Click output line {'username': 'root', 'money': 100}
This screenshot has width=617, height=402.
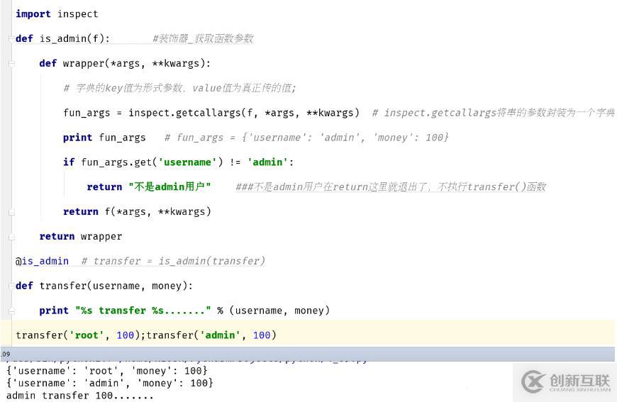pyautogui.click(x=107, y=371)
